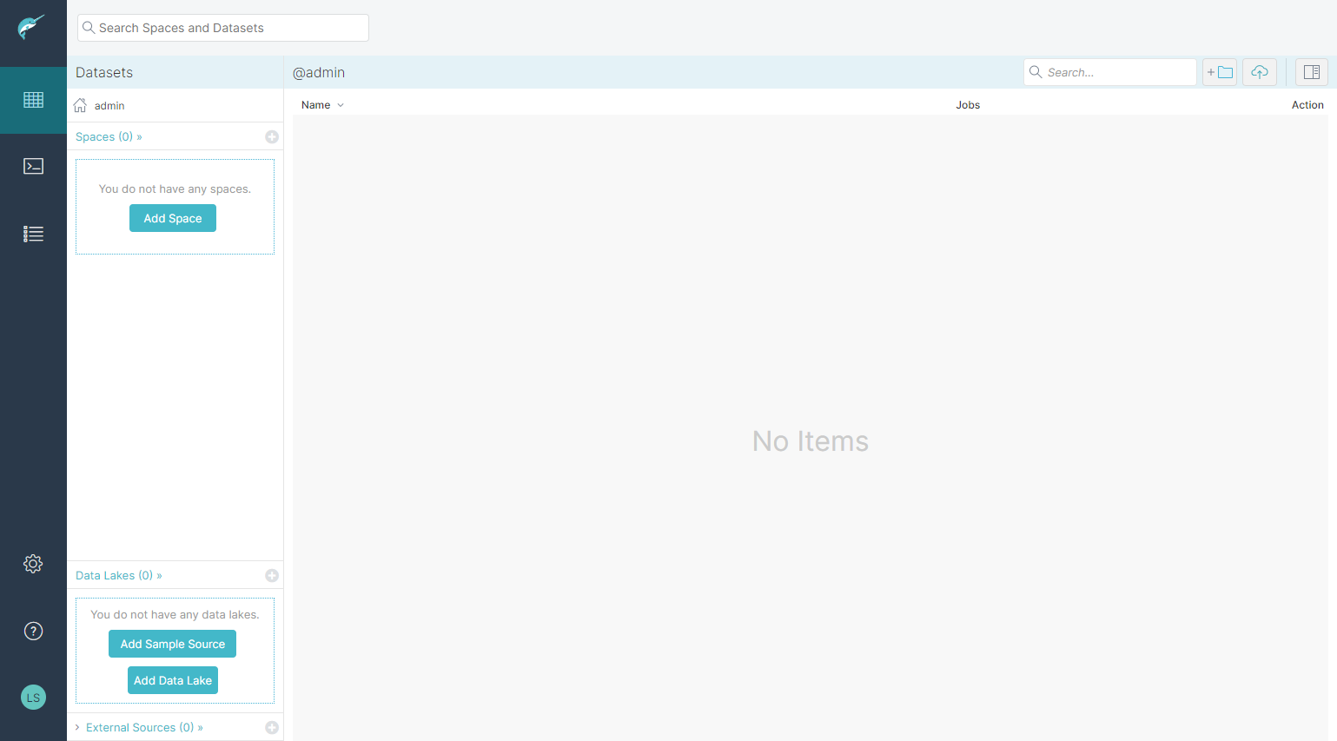Add an external source via its plus icon
Viewport: 1337px width, 741px height.
pos(272,727)
